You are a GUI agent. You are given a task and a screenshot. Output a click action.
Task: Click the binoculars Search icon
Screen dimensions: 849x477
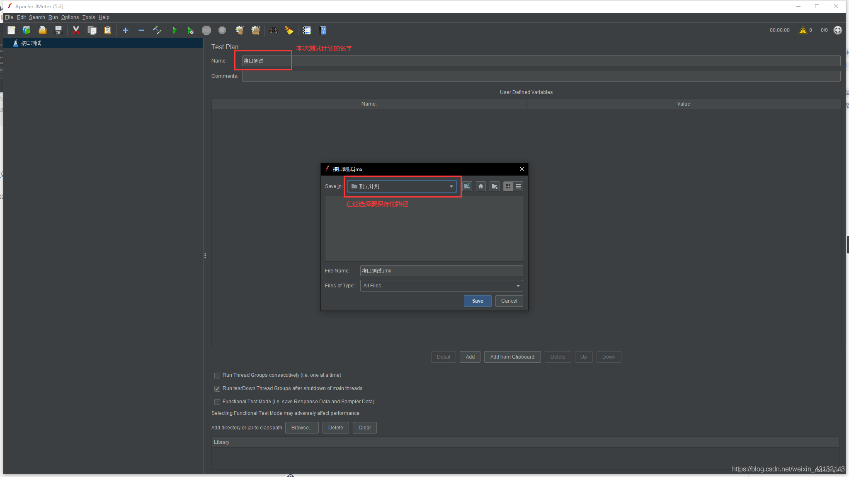click(273, 30)
